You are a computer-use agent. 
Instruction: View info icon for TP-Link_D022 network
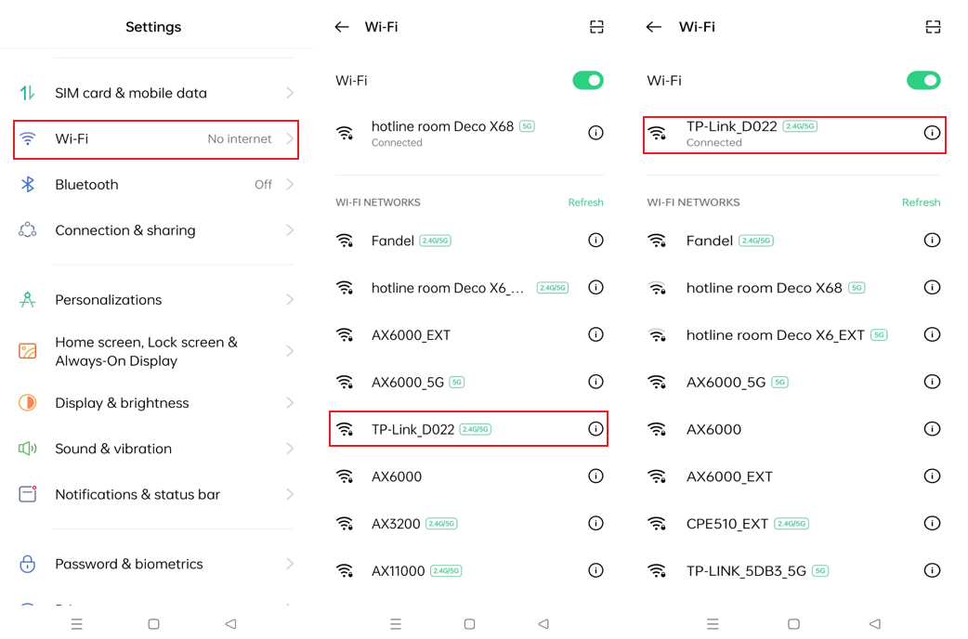pos(595,428)
